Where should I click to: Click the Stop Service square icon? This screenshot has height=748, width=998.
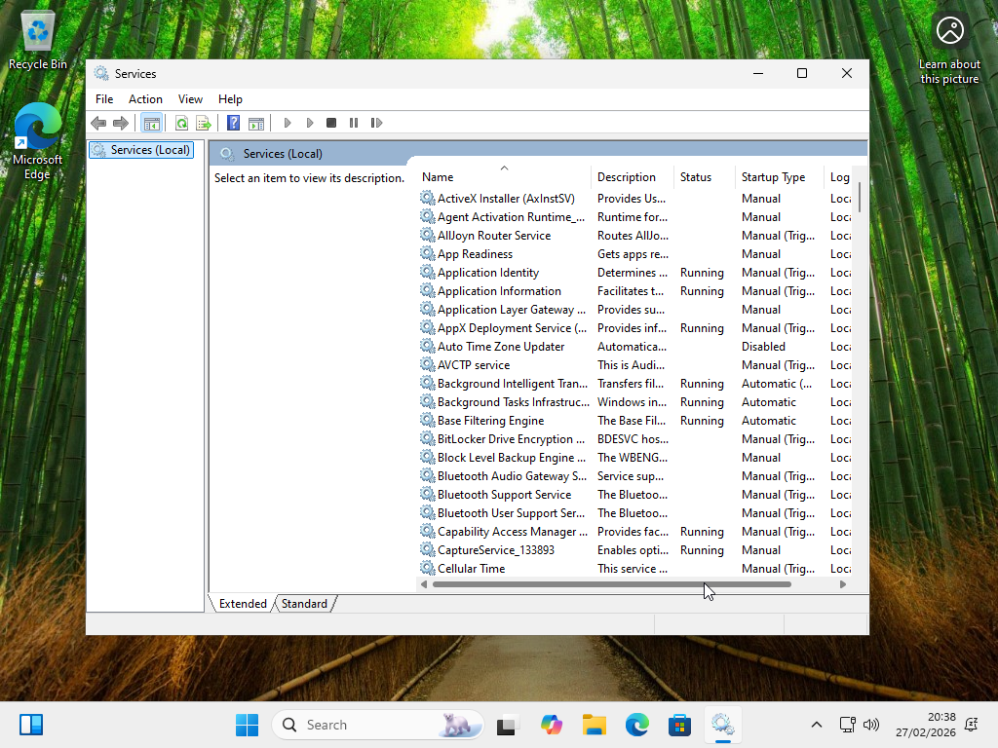click(331, 123)
